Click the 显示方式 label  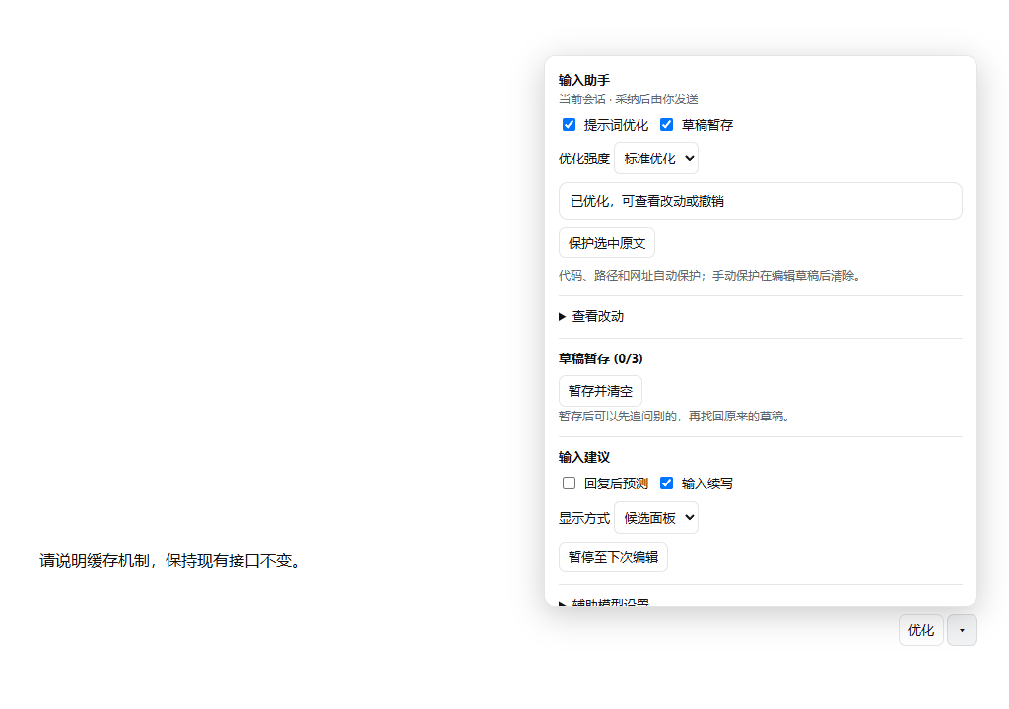pyautogui.click(x=584, y=519)
